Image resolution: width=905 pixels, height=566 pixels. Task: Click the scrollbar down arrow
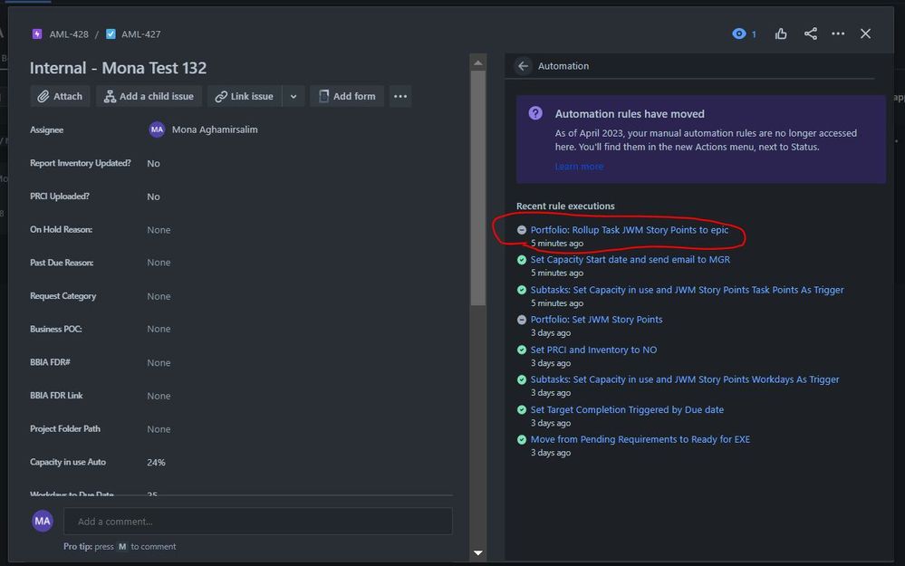[478, 552]
